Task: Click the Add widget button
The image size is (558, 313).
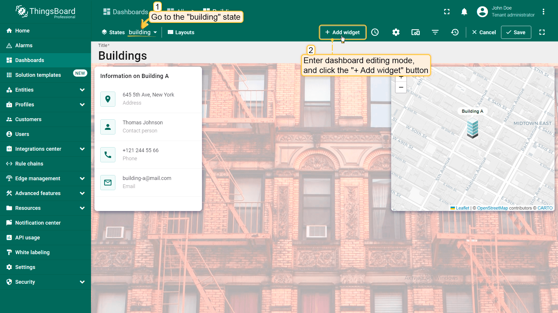Action: tap(342, 32)
